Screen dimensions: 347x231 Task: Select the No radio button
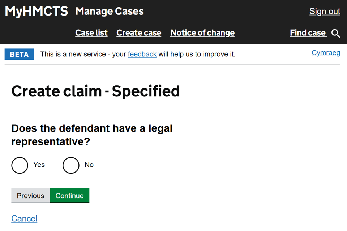click(71, 165)
